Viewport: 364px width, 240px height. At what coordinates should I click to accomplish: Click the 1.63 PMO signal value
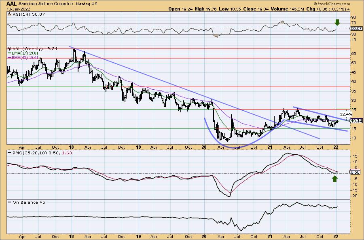tap(67, 153)
